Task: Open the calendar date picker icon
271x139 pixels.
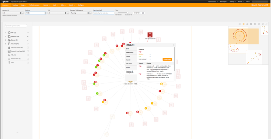Action: (143, 13)
